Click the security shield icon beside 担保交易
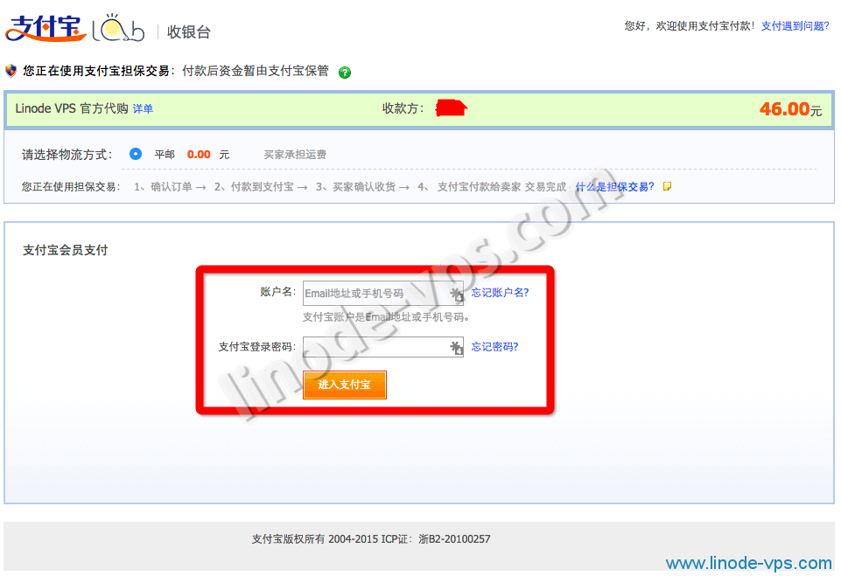Screen dimensions: 841x576 [x=11, y=71]
